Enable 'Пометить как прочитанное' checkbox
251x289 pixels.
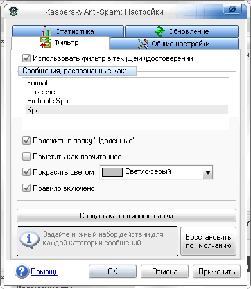[x=26, y=157]
